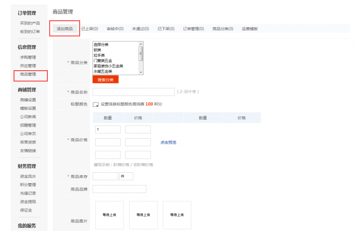Focus the 商品名称 input field

click(134, 92)
